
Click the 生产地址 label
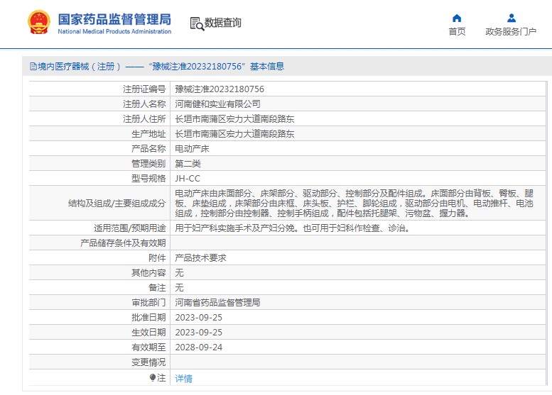(148, 134)
